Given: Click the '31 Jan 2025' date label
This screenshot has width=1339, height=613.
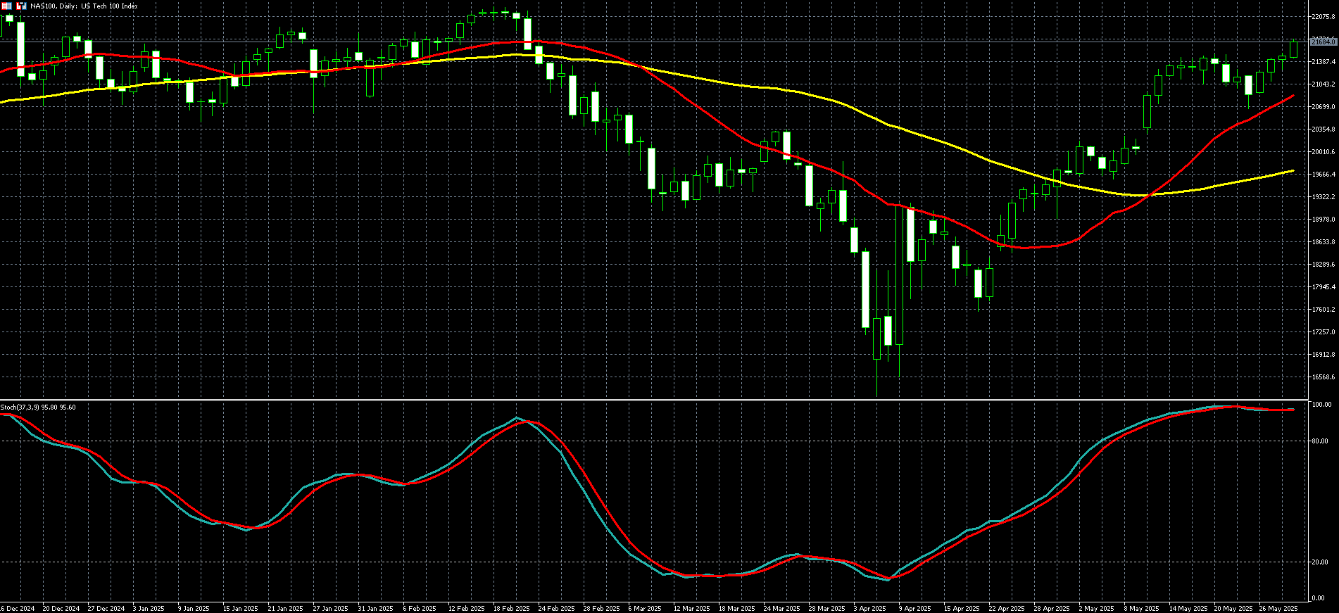Looking at the screenshot, I should [x=376, y=609].
